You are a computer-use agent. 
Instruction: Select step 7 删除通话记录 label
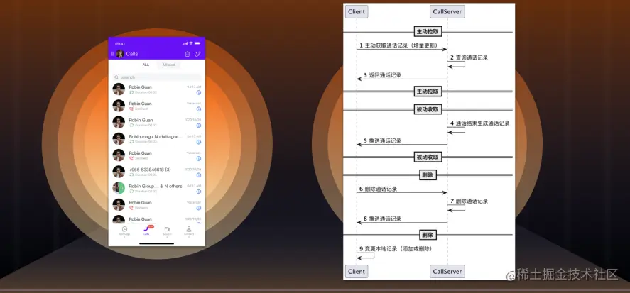469,201
